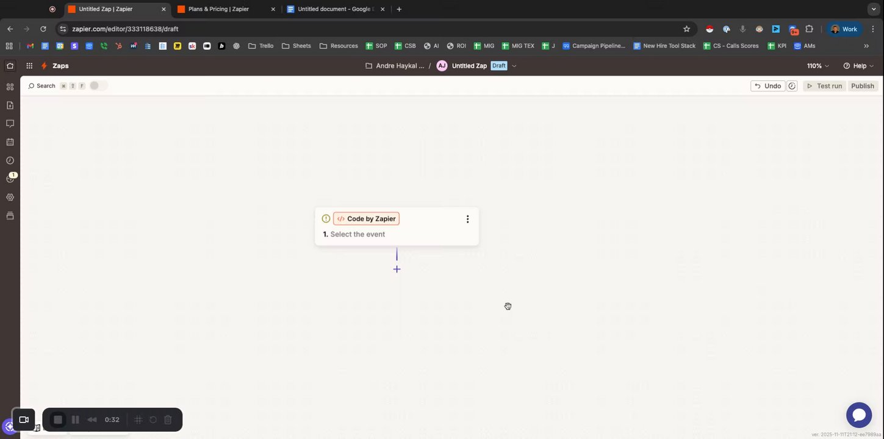The image size is (884, 439).
Task: Open the sidebar file-with-bolt icon
Action: [10, 105]
